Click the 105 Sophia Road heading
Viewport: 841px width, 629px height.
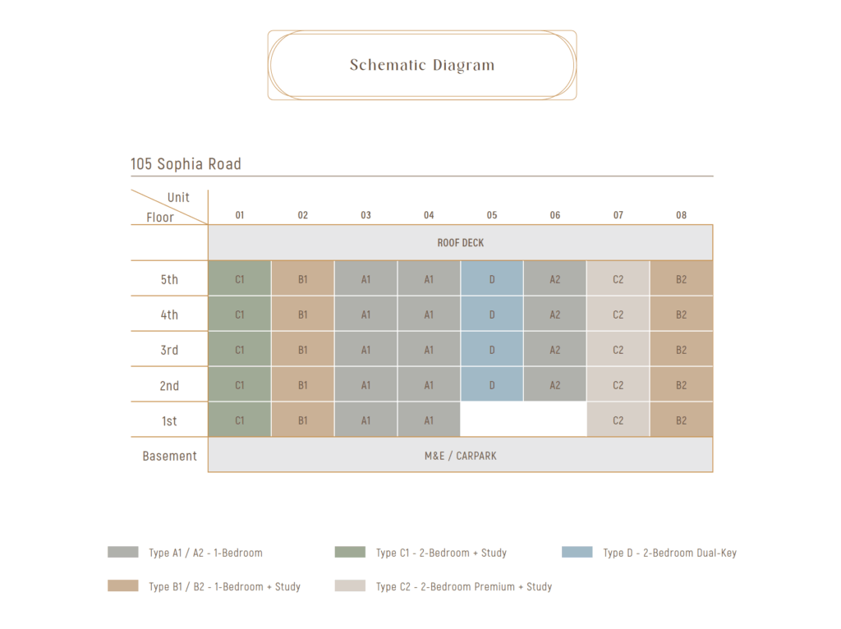click(x=186, y=164)
